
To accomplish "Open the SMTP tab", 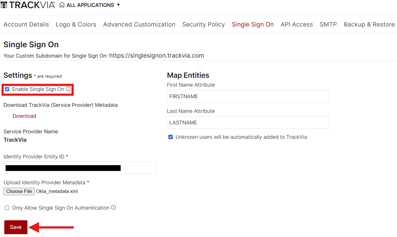I will click(328, 24).
